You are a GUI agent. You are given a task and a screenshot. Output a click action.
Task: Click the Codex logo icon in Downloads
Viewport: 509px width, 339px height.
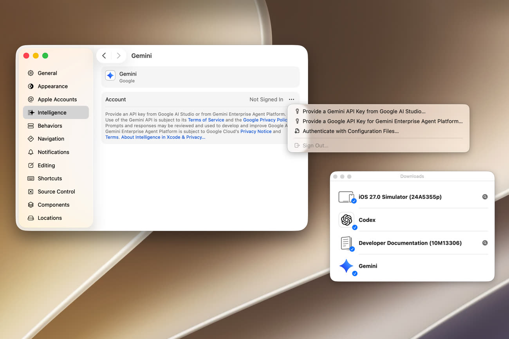pyautogui.click(x=347, y=220)
